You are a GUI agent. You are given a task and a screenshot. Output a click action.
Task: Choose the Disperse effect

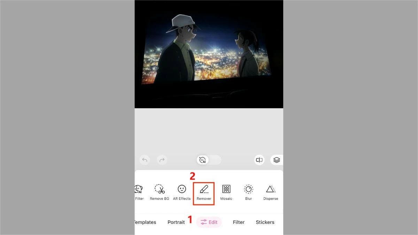click(x=271, y=191)
